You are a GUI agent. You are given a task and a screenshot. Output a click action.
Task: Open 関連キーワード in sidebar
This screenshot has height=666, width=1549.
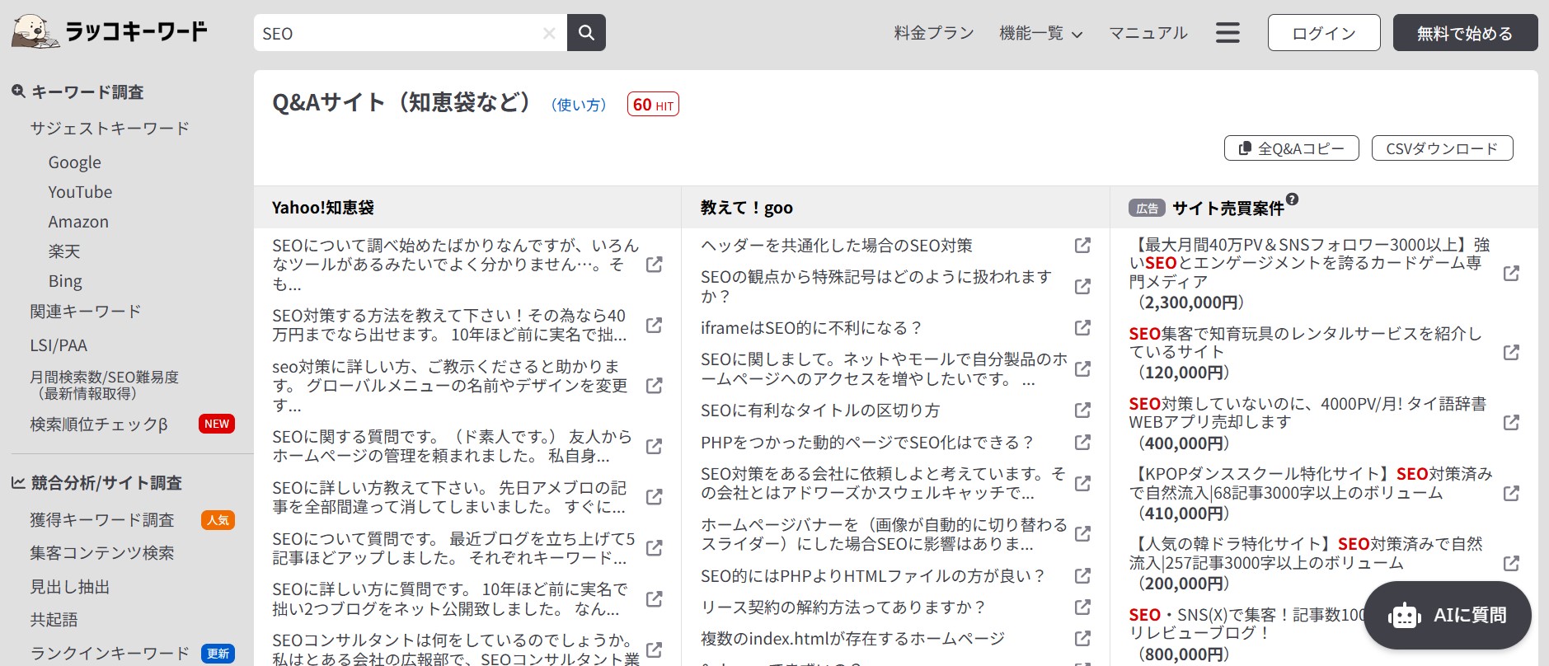pyautogui.click(x=86, y=311)
